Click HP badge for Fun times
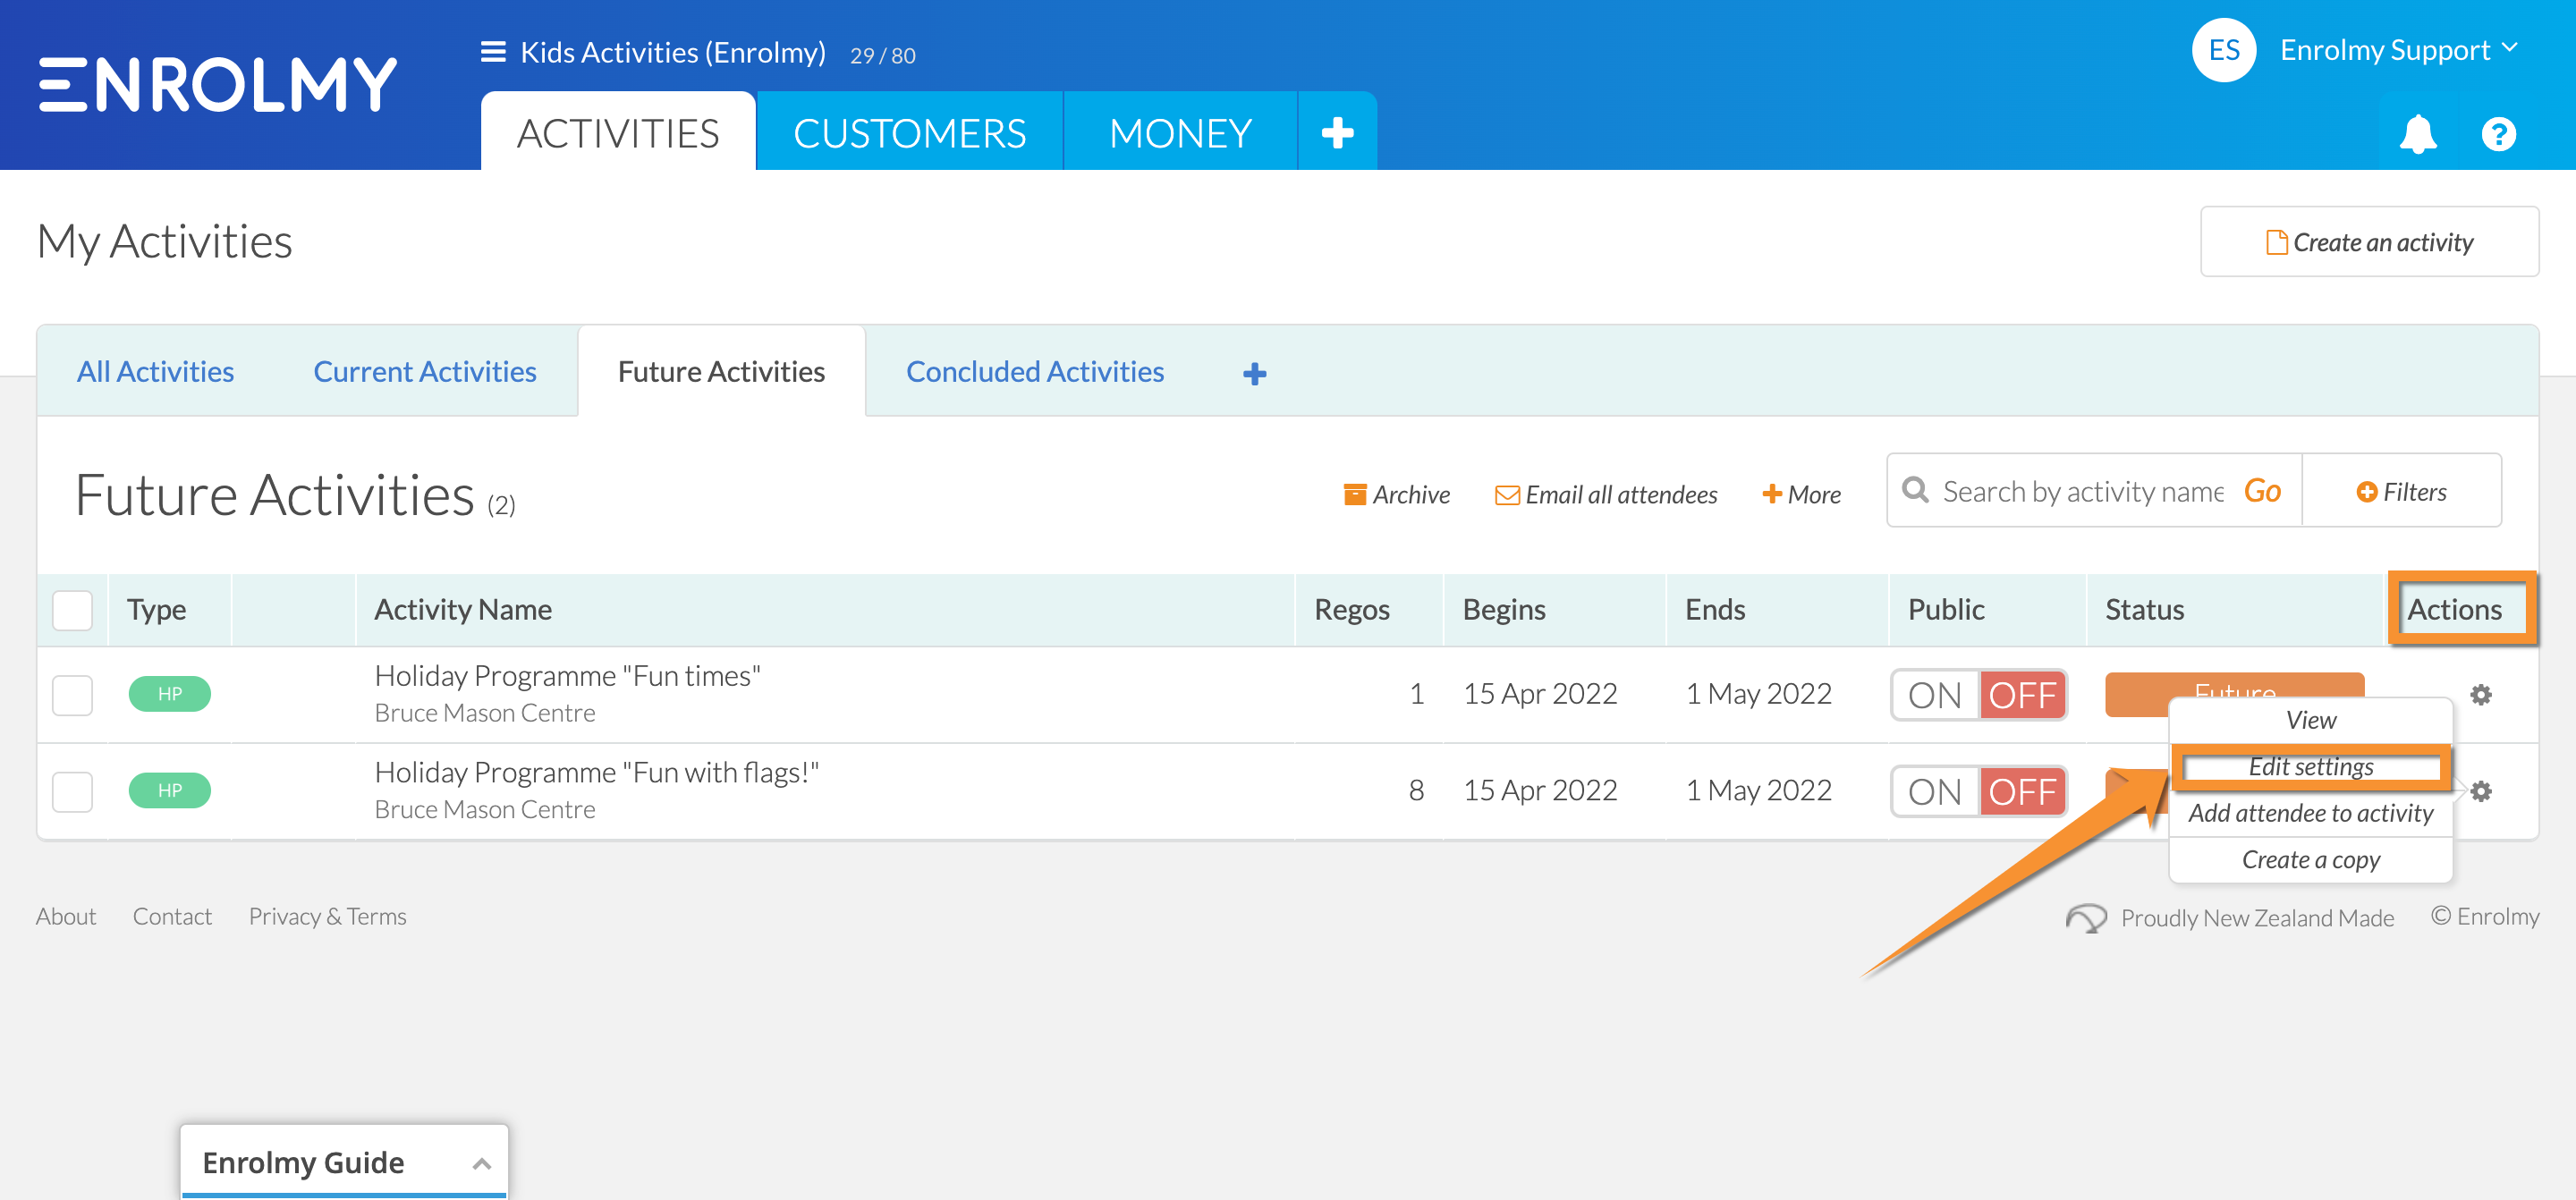 click(169, 693)
